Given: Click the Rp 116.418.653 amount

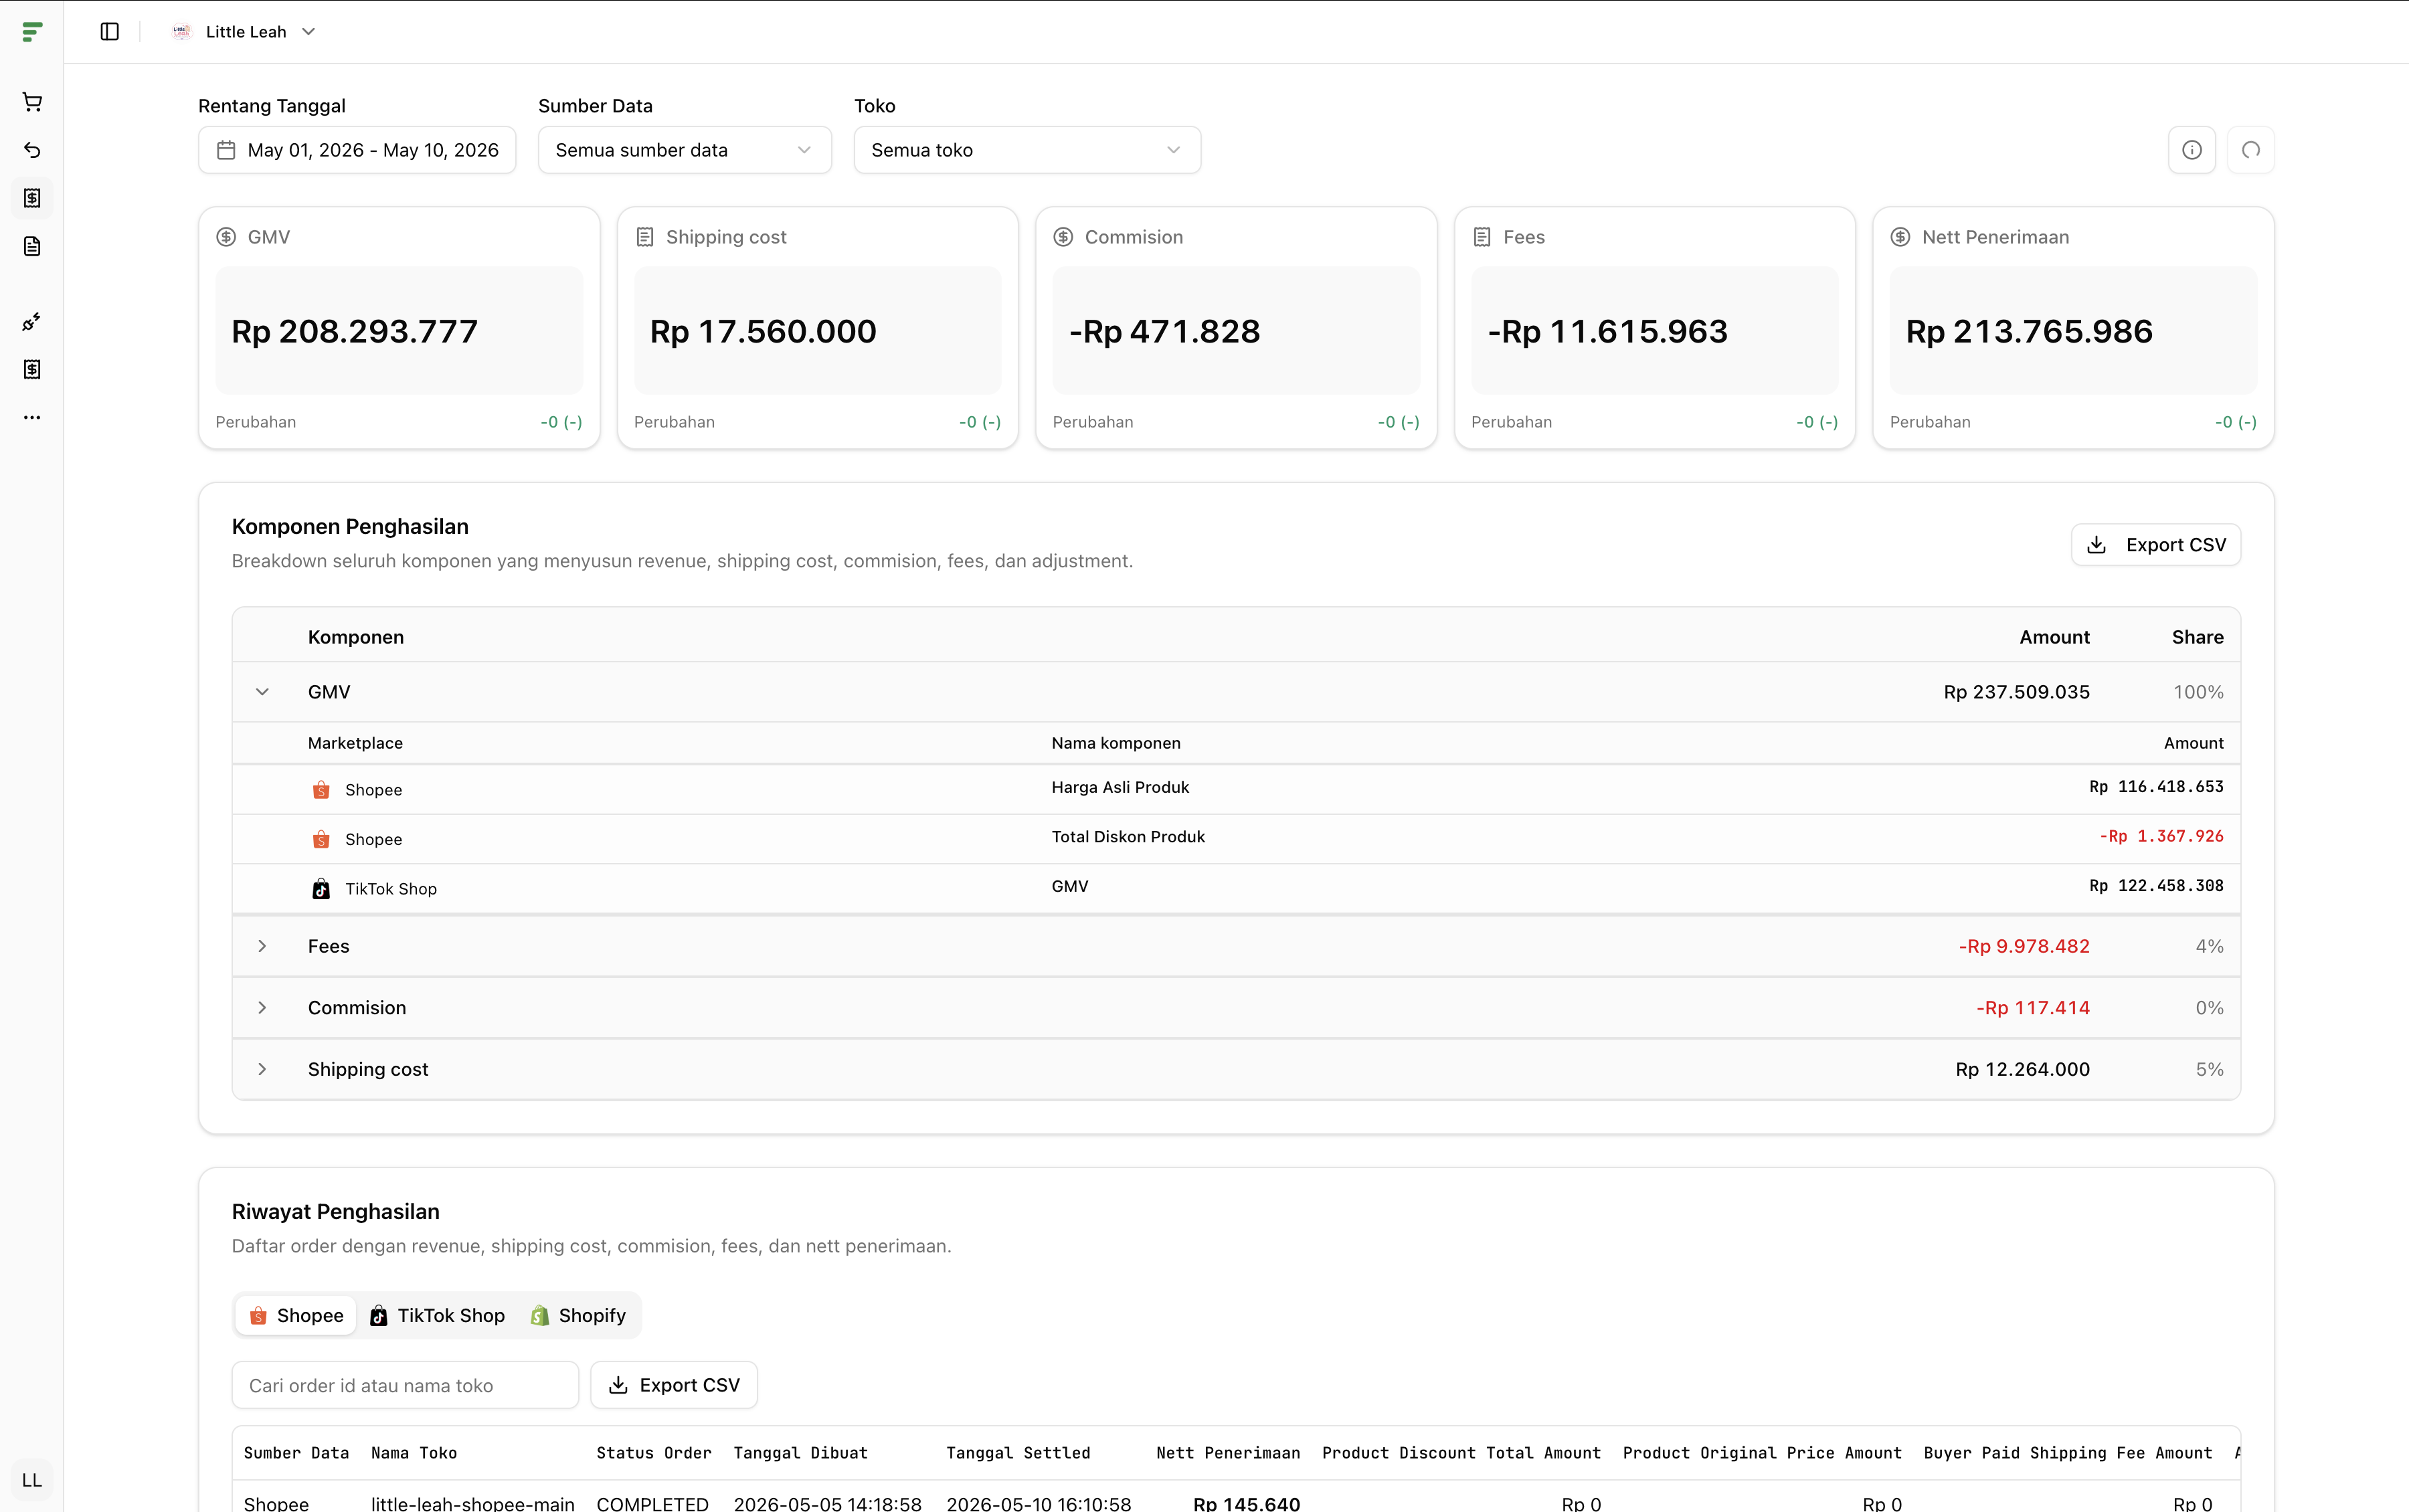Looking at the screenshot, I should 2156,787.
